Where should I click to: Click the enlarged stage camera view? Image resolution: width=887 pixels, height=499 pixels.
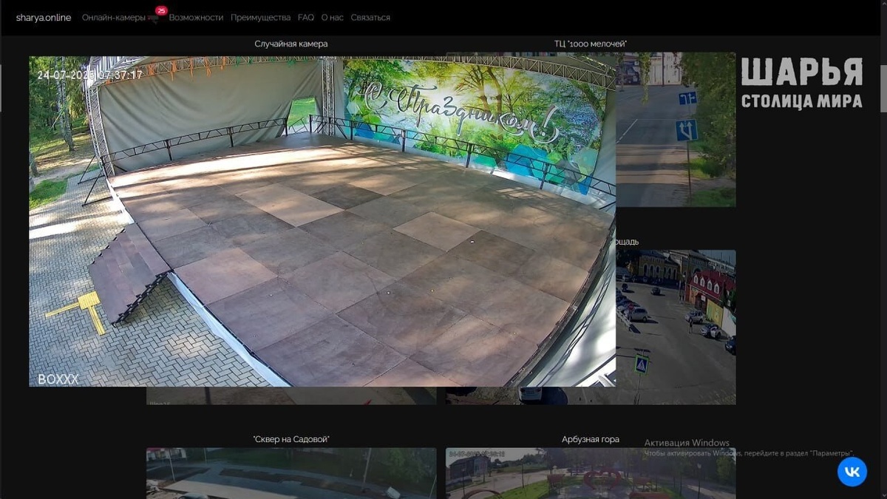pos(322,222)
